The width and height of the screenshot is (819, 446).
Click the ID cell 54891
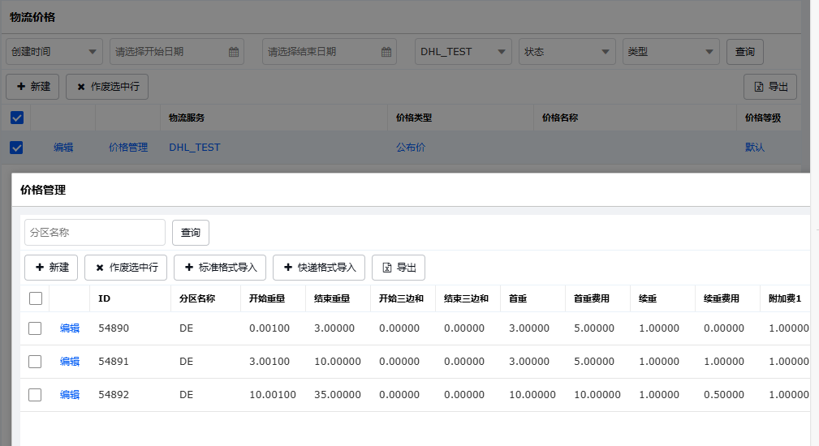(114, 362)
